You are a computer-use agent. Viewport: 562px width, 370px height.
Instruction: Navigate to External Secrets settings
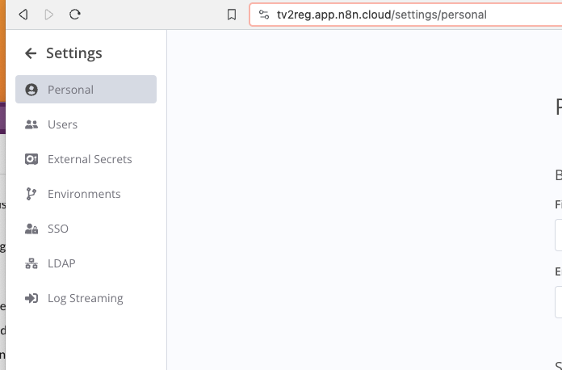pos(90,159)
